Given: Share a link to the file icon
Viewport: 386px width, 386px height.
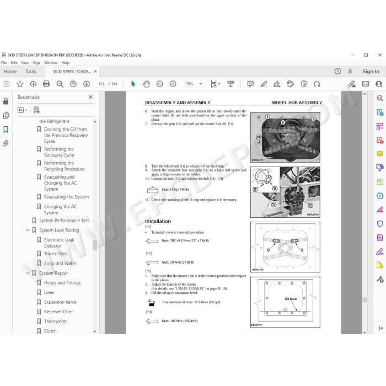Looking at the screenshot, I should click(352, 84).
